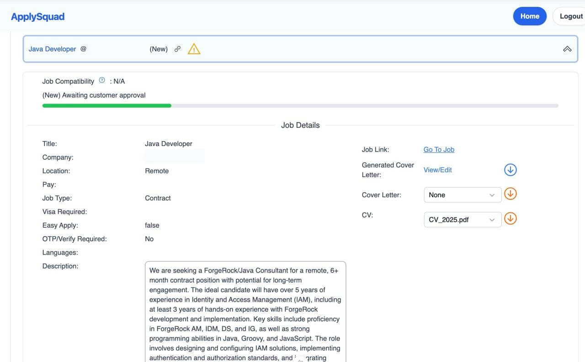The image size is (585, 362).
Task: Download CV_2025.pdf via orange download icon
Action: (510, 218)
